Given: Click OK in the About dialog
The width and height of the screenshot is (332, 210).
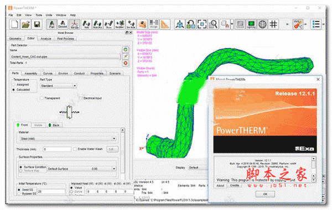Looking at the screenshot, I should coord(265,194).
